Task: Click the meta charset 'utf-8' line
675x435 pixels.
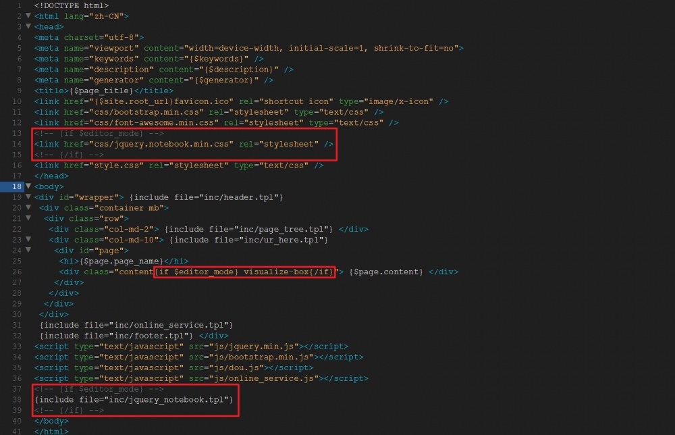Action: tap(89, 37)
